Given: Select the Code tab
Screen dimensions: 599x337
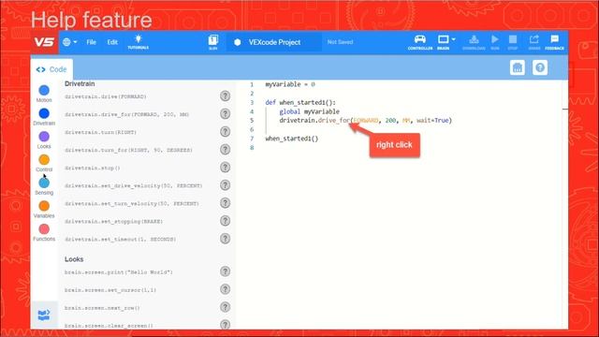Looking at the screenshot, I should [x=51, y=69].
